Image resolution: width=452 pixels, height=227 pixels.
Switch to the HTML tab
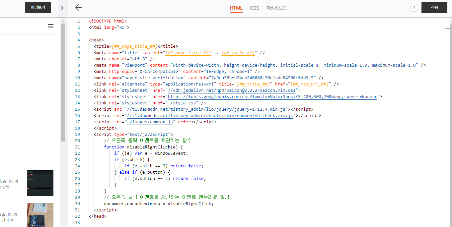pyautogui.click(x=236, y=8)
